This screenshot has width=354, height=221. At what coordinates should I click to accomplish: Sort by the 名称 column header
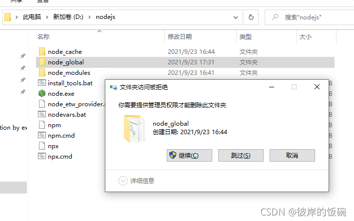pos(43,36)
